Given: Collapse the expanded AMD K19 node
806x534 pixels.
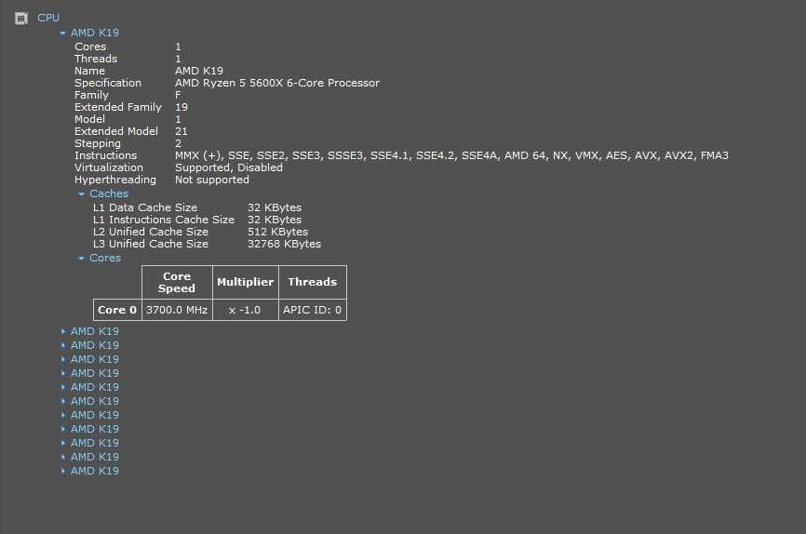Looking at the screenshot, I should click(x=62, y=33).
